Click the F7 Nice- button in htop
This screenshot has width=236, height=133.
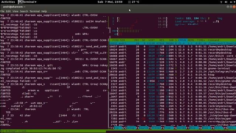tap(192, 128)
